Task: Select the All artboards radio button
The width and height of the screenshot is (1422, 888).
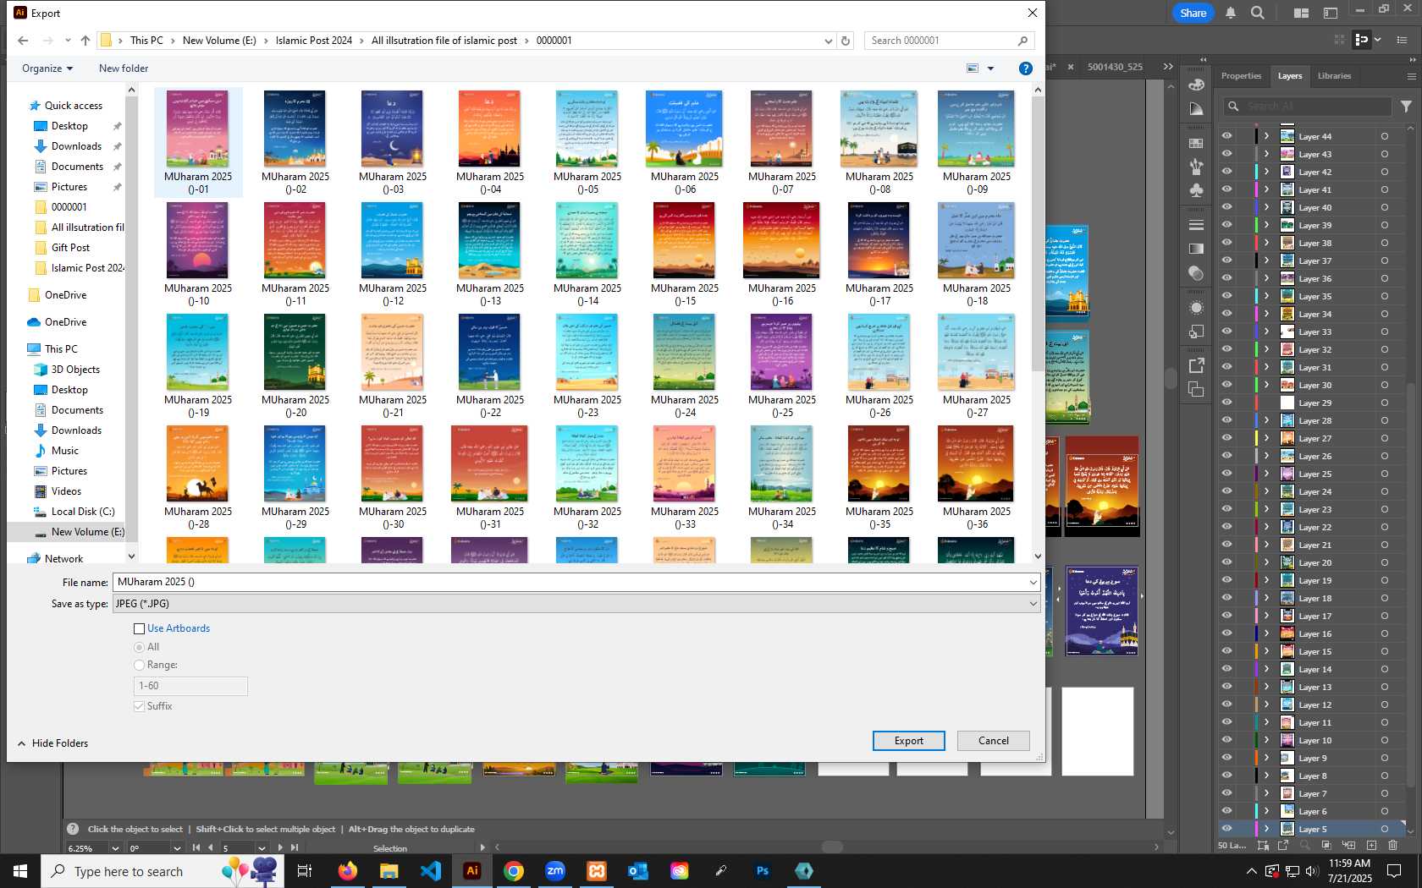Action: point(139,647)
